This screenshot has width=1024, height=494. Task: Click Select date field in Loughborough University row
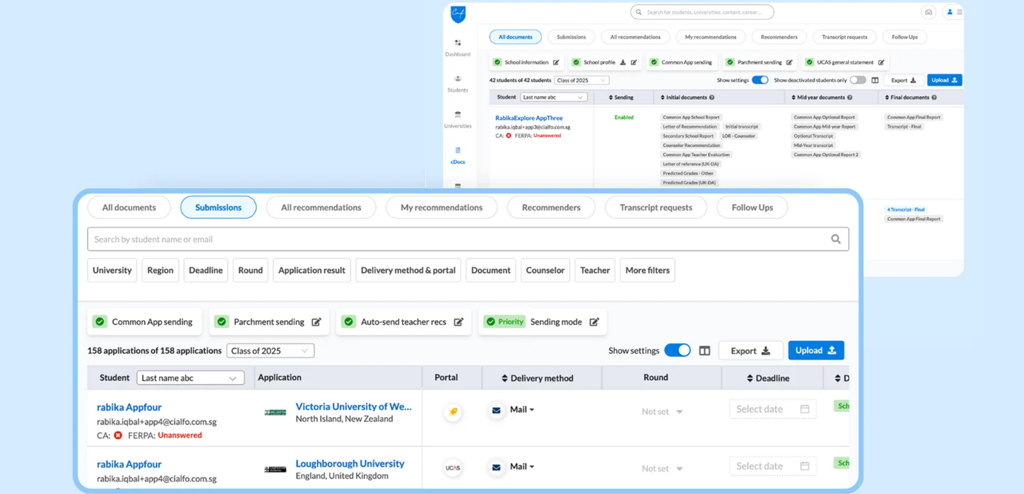772,466
